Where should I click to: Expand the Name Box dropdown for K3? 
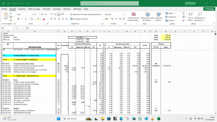point(14,28)
